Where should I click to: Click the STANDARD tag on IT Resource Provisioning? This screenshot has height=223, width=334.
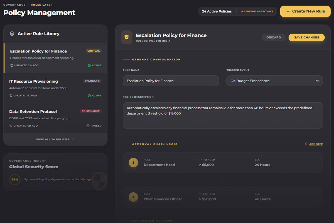click(92, 81)
